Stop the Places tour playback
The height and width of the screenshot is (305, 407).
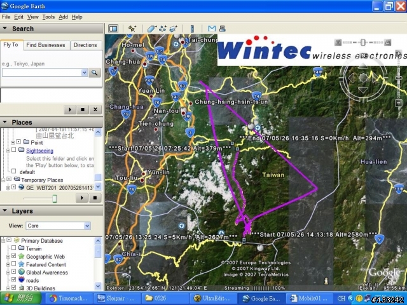click(x=95, y=198)
